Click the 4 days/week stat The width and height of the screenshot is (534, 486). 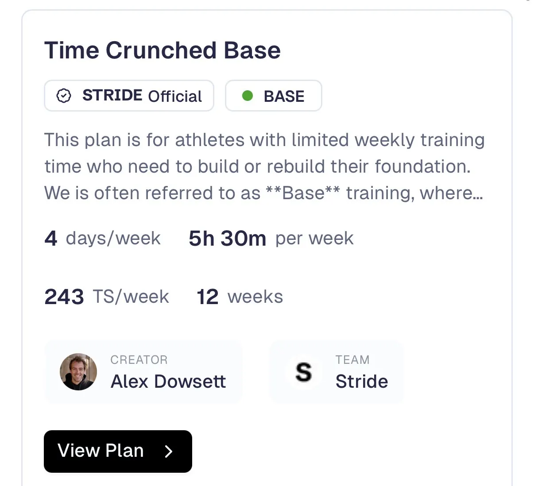click(103, 239)
